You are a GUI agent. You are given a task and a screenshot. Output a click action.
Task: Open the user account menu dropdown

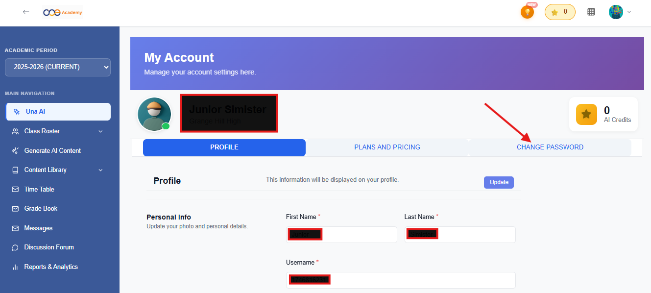click(619, 12)
